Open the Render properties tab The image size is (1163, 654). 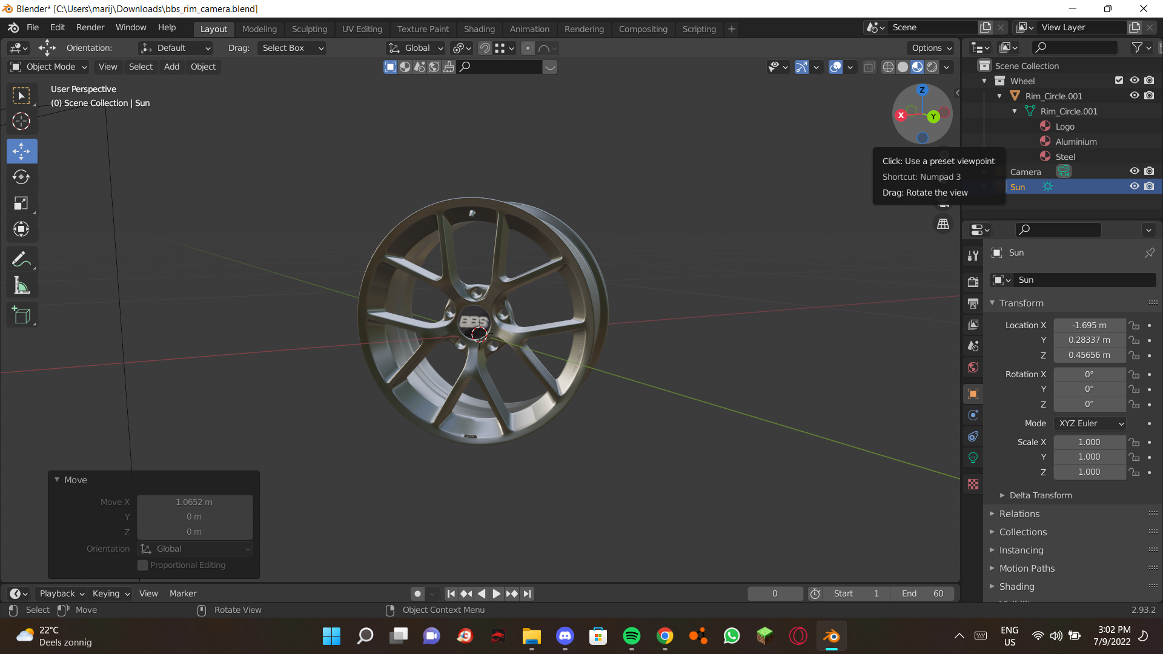(973, 282)
